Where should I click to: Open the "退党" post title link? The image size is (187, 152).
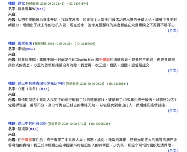(x=21, y=3)
